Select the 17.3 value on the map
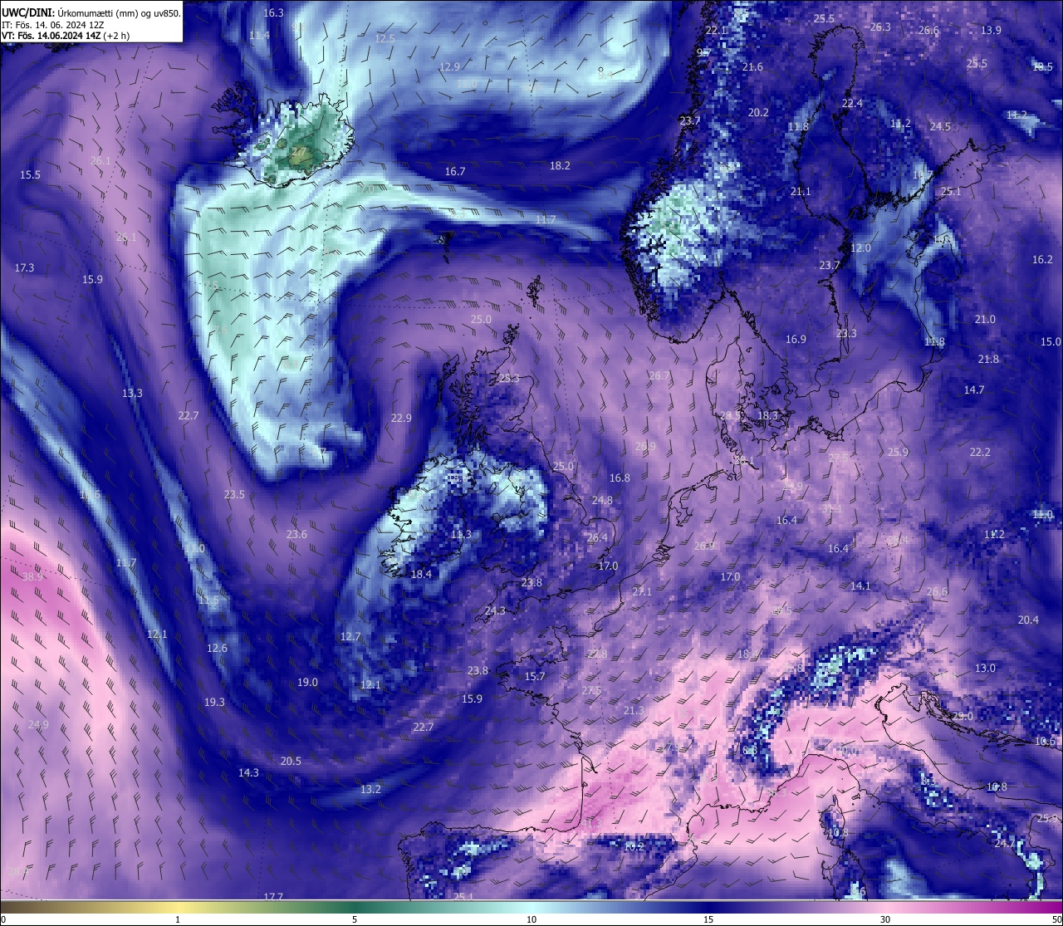Viewport: 1063px width, 926px height. [24, 268]
